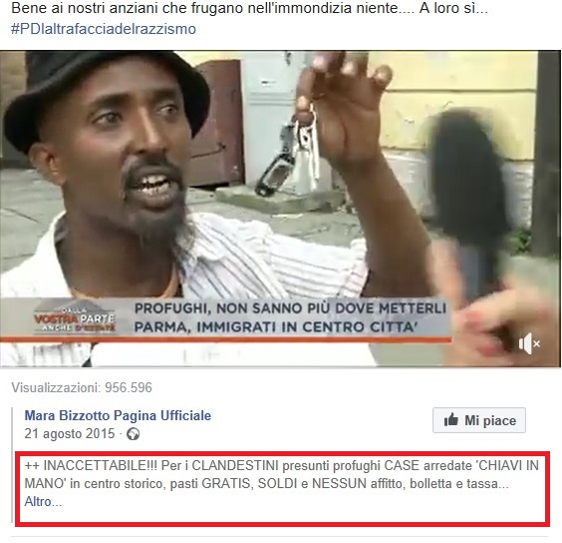Click the Bene ai nostri anziani caption text
This screenshot has height=543, width=562.
249,8
